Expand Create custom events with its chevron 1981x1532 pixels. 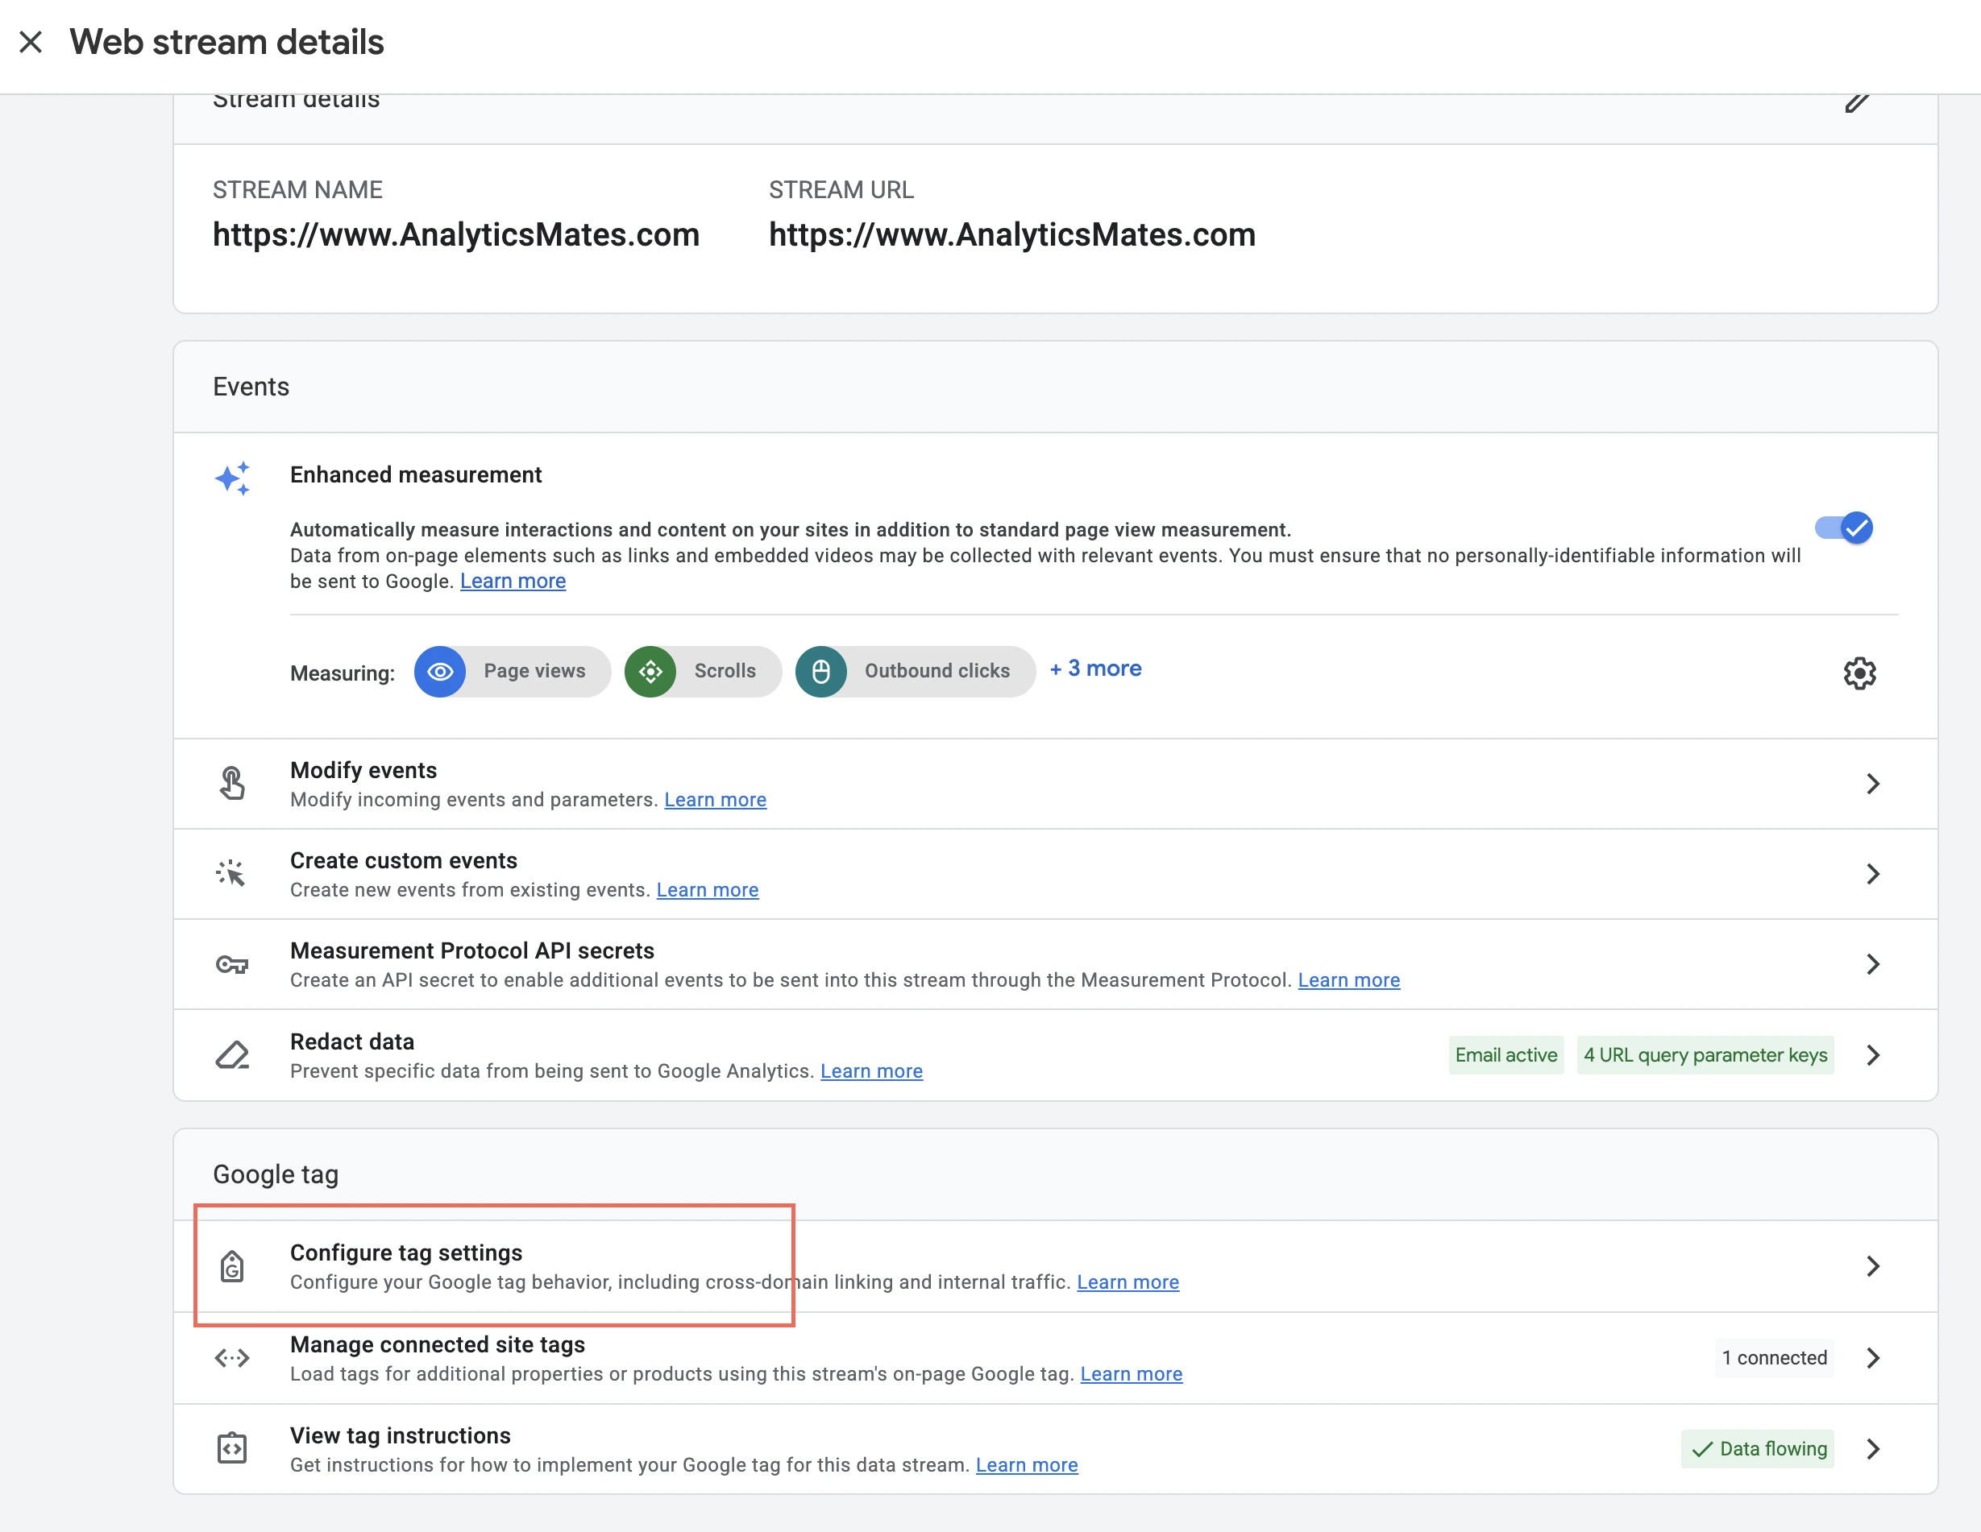[1873, 874]
